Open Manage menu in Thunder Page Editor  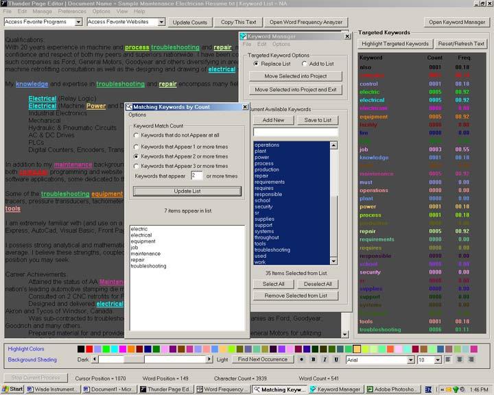(43, 12)
